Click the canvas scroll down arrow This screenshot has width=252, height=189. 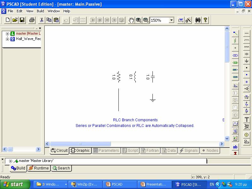coord(227,138)
